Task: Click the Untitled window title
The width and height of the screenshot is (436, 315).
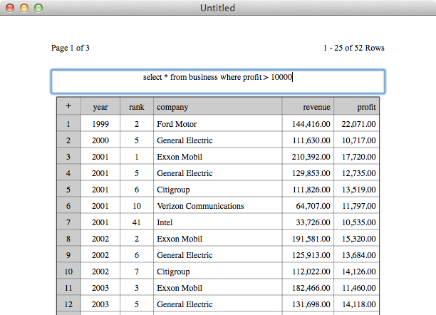Action: click(x=218, y=8)
